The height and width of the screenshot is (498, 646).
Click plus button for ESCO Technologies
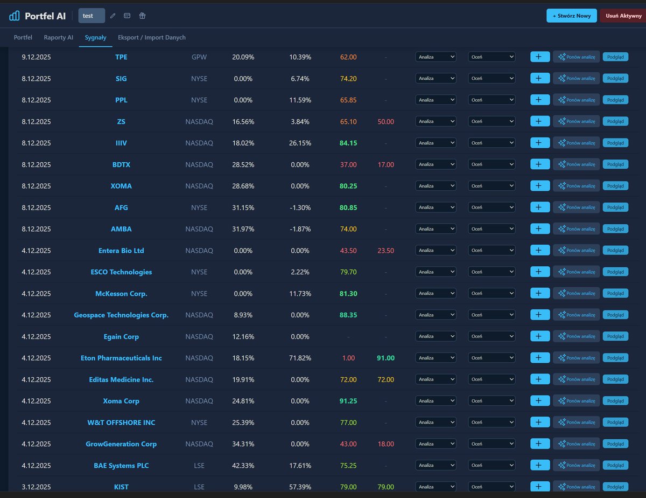click(x=540, y=272)
